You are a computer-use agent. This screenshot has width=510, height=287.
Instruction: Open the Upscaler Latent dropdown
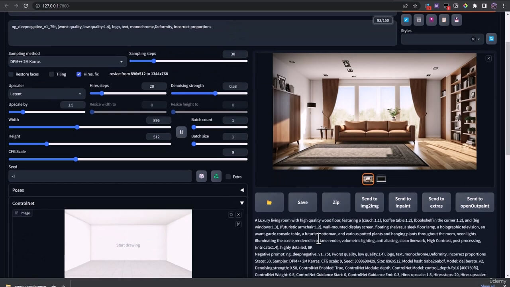click(x=47, y=94)
